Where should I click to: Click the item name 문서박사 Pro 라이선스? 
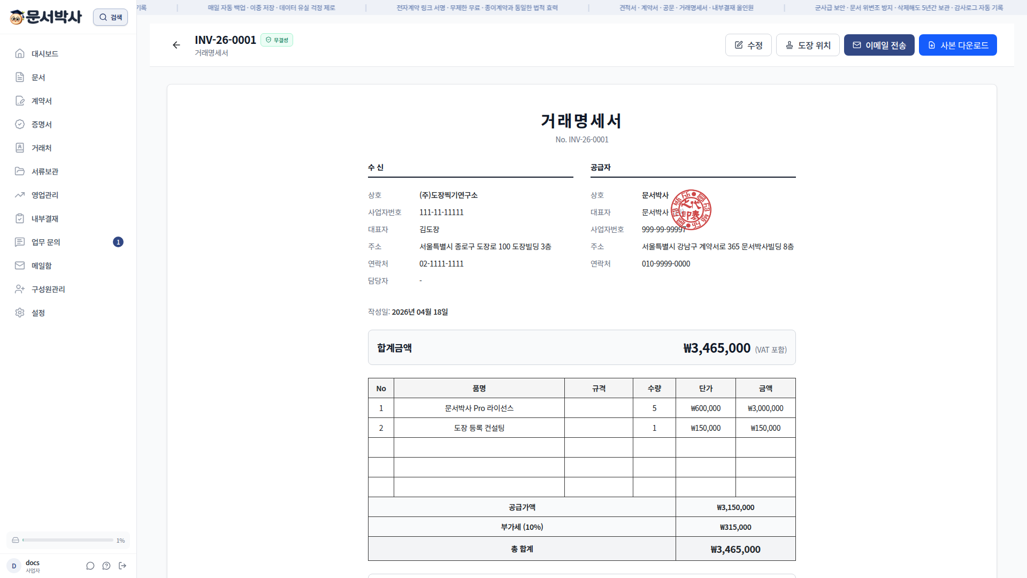coord(479,408)
